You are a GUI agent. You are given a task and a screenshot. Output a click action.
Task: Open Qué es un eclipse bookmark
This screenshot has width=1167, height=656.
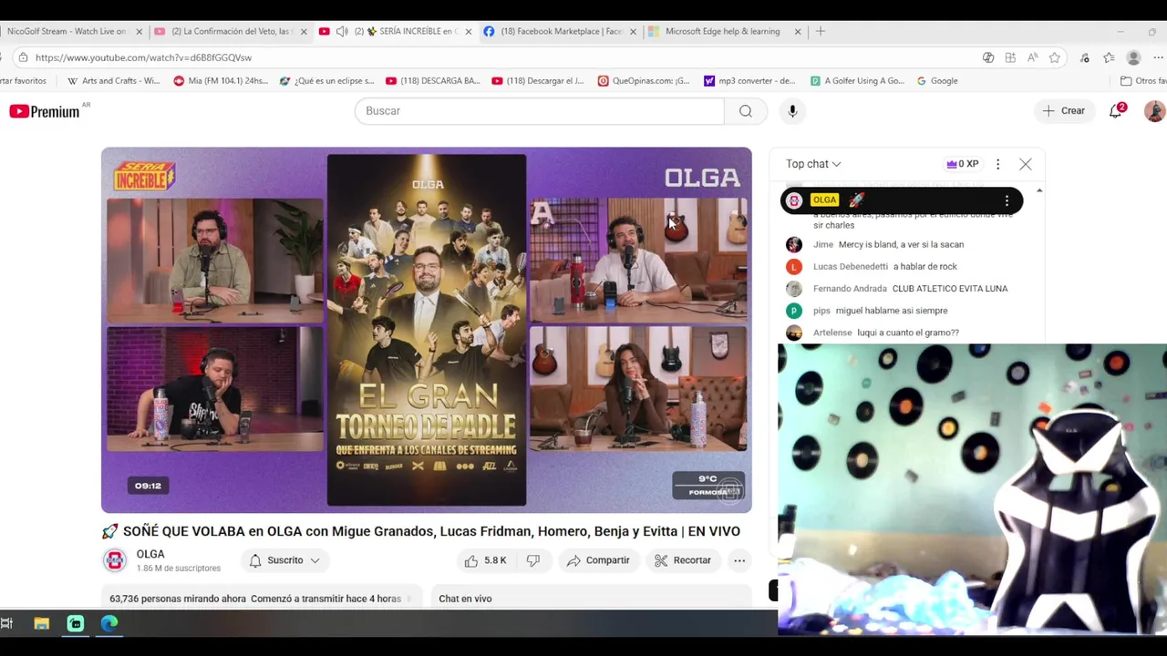(327, 81)
